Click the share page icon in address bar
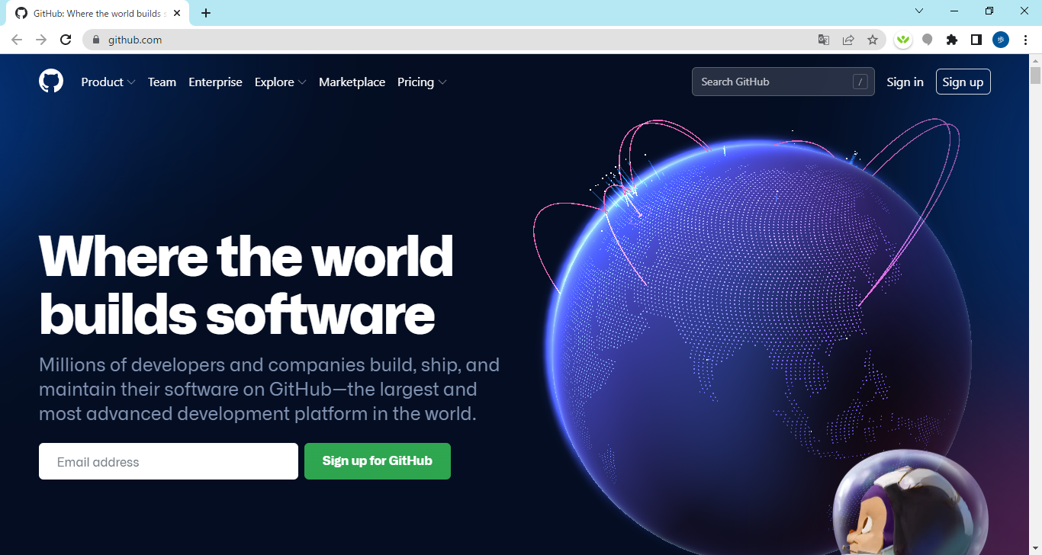1042x555 pixels. tap(848, 40)
